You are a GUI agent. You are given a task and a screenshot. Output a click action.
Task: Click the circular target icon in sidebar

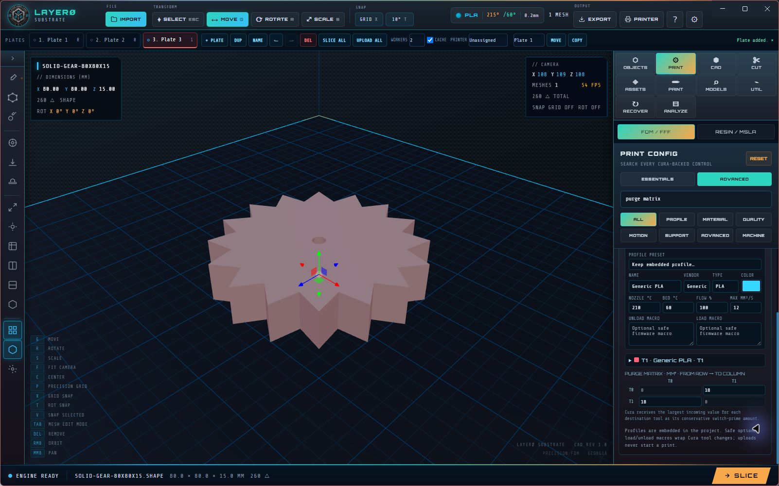click(x=13, y=143)
